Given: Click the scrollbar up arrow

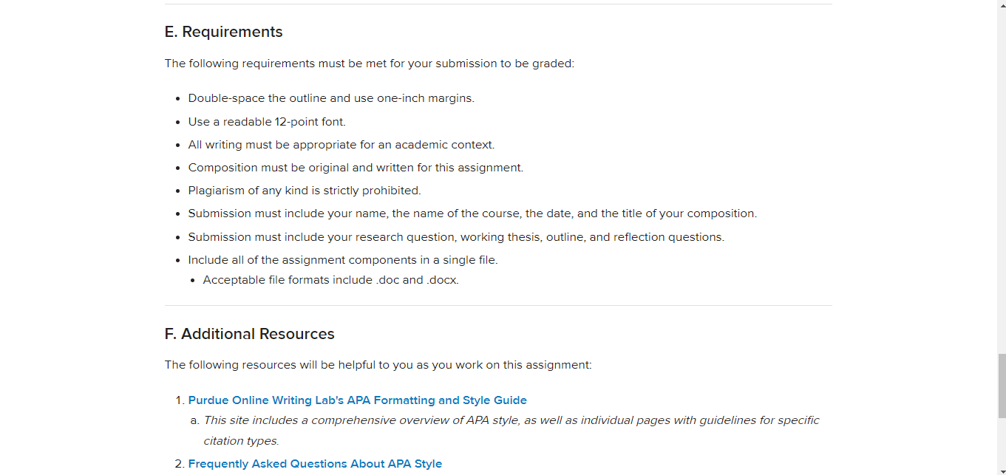Looking at the screenshot, I should [1002, 5].
